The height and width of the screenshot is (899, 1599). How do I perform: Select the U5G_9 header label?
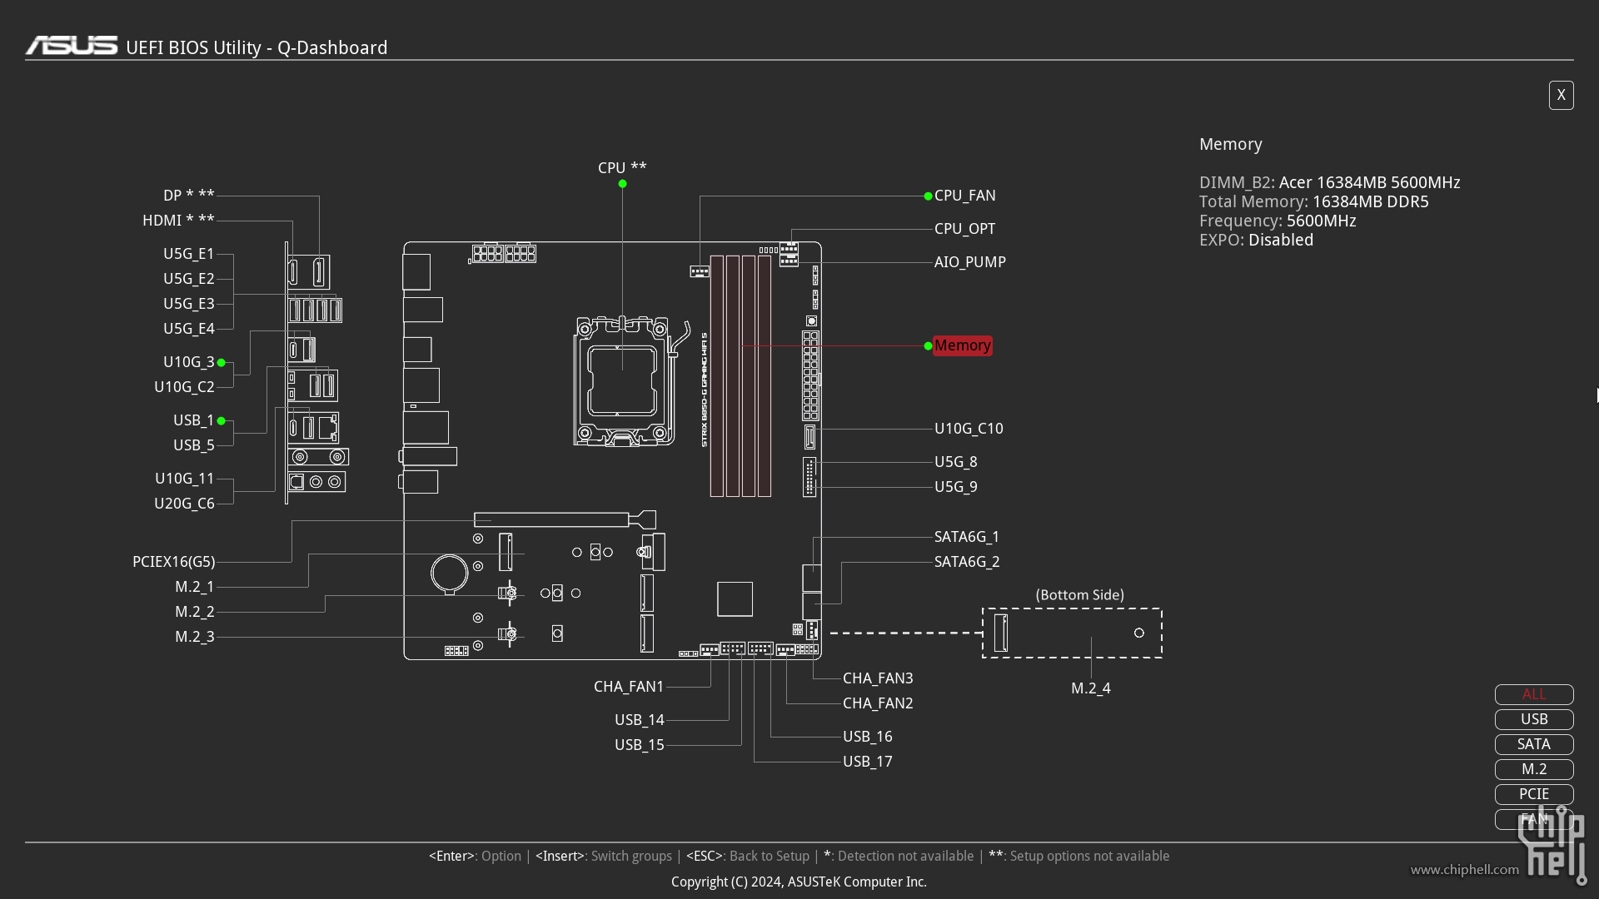coord(956,487)
